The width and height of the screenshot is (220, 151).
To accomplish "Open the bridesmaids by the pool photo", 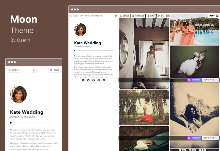I will 194,29.
